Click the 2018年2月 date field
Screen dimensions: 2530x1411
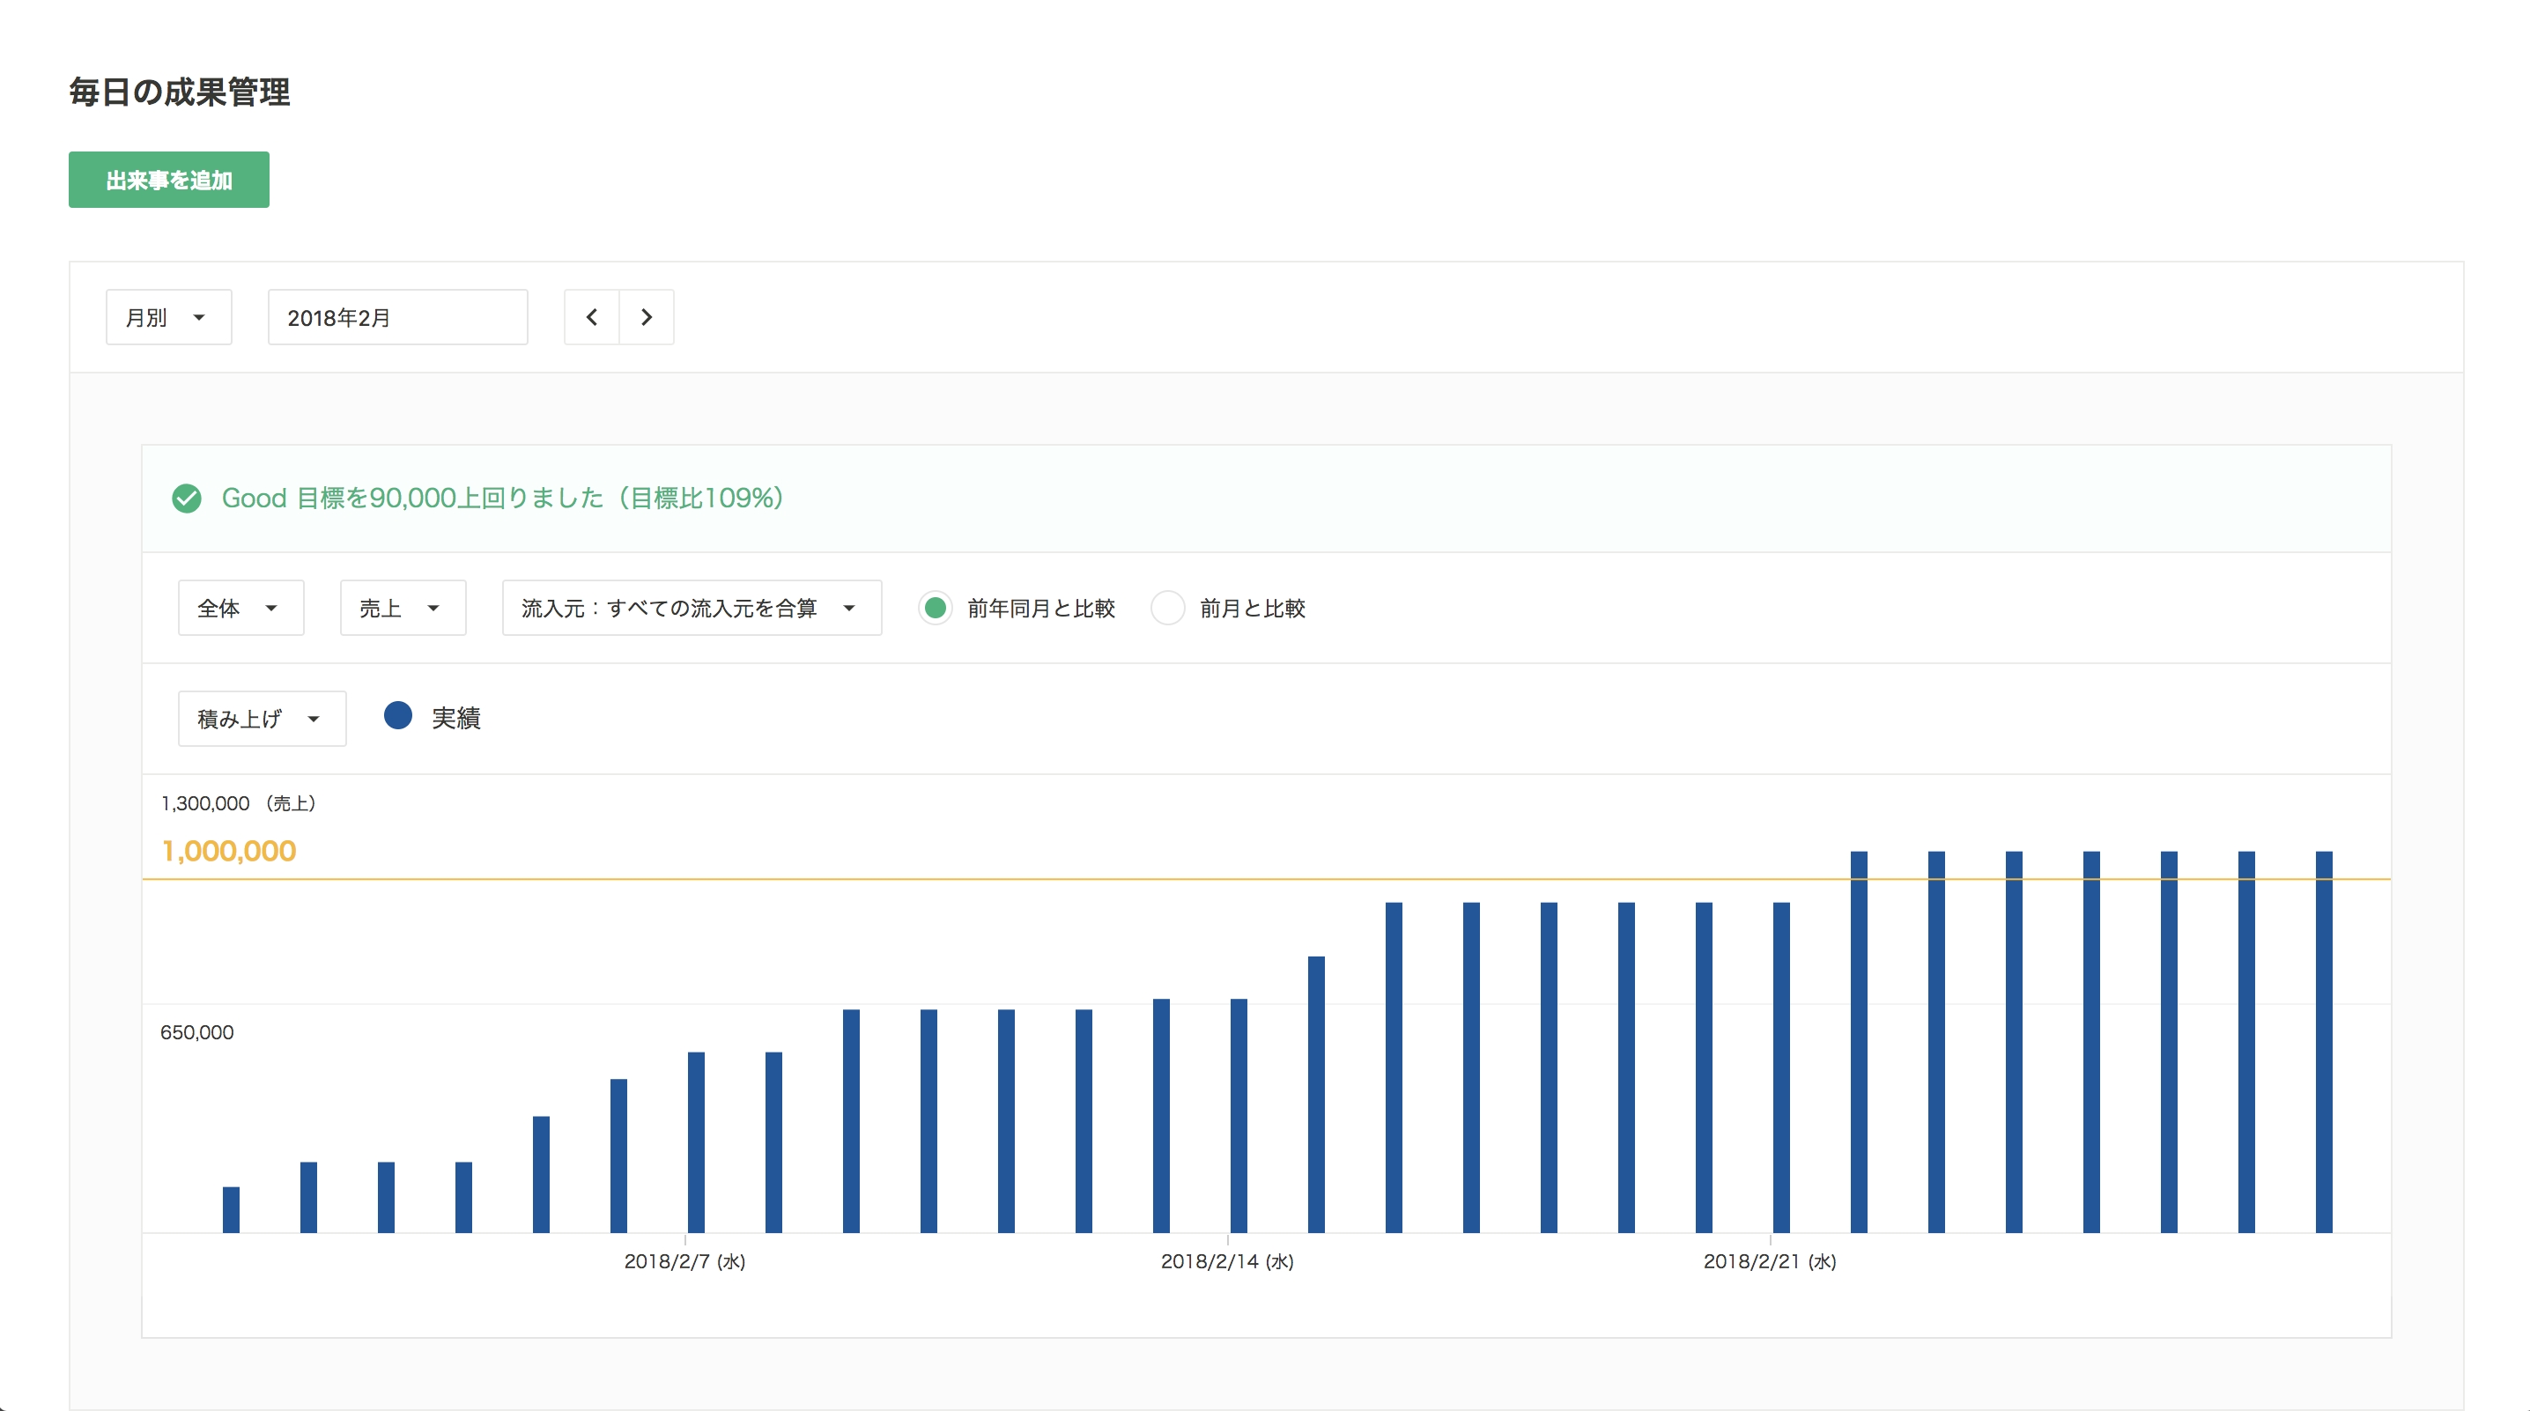(398, 317)
